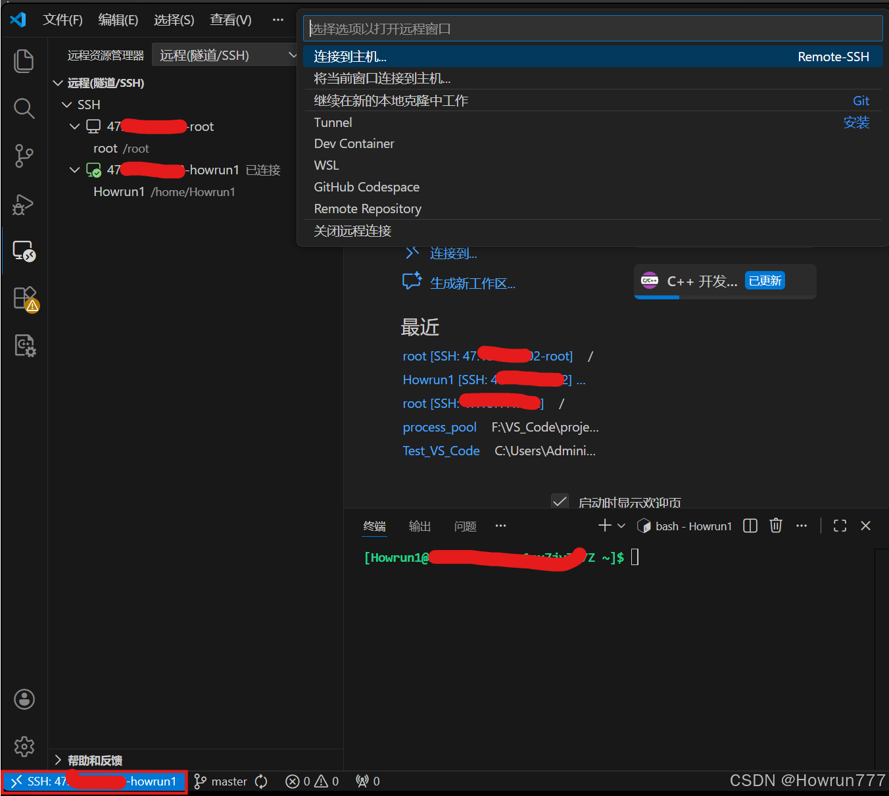The image size is (889, 796).
Task: Open the Remote Explorer view
Action: 24,251
